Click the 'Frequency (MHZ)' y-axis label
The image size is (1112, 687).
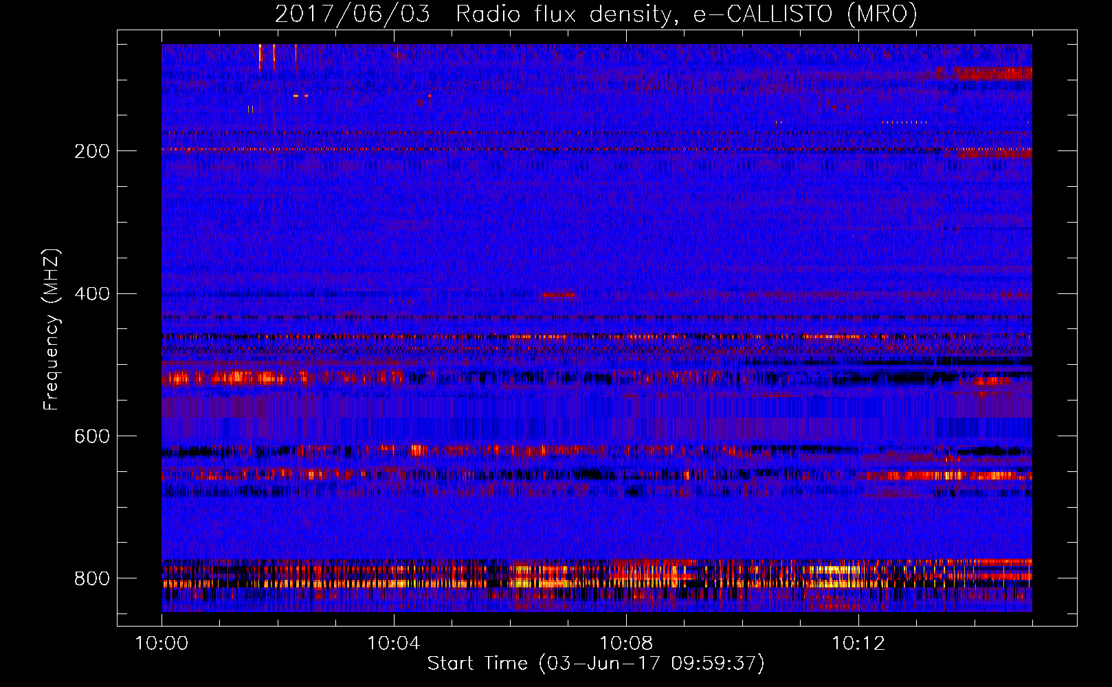point(52,329)
